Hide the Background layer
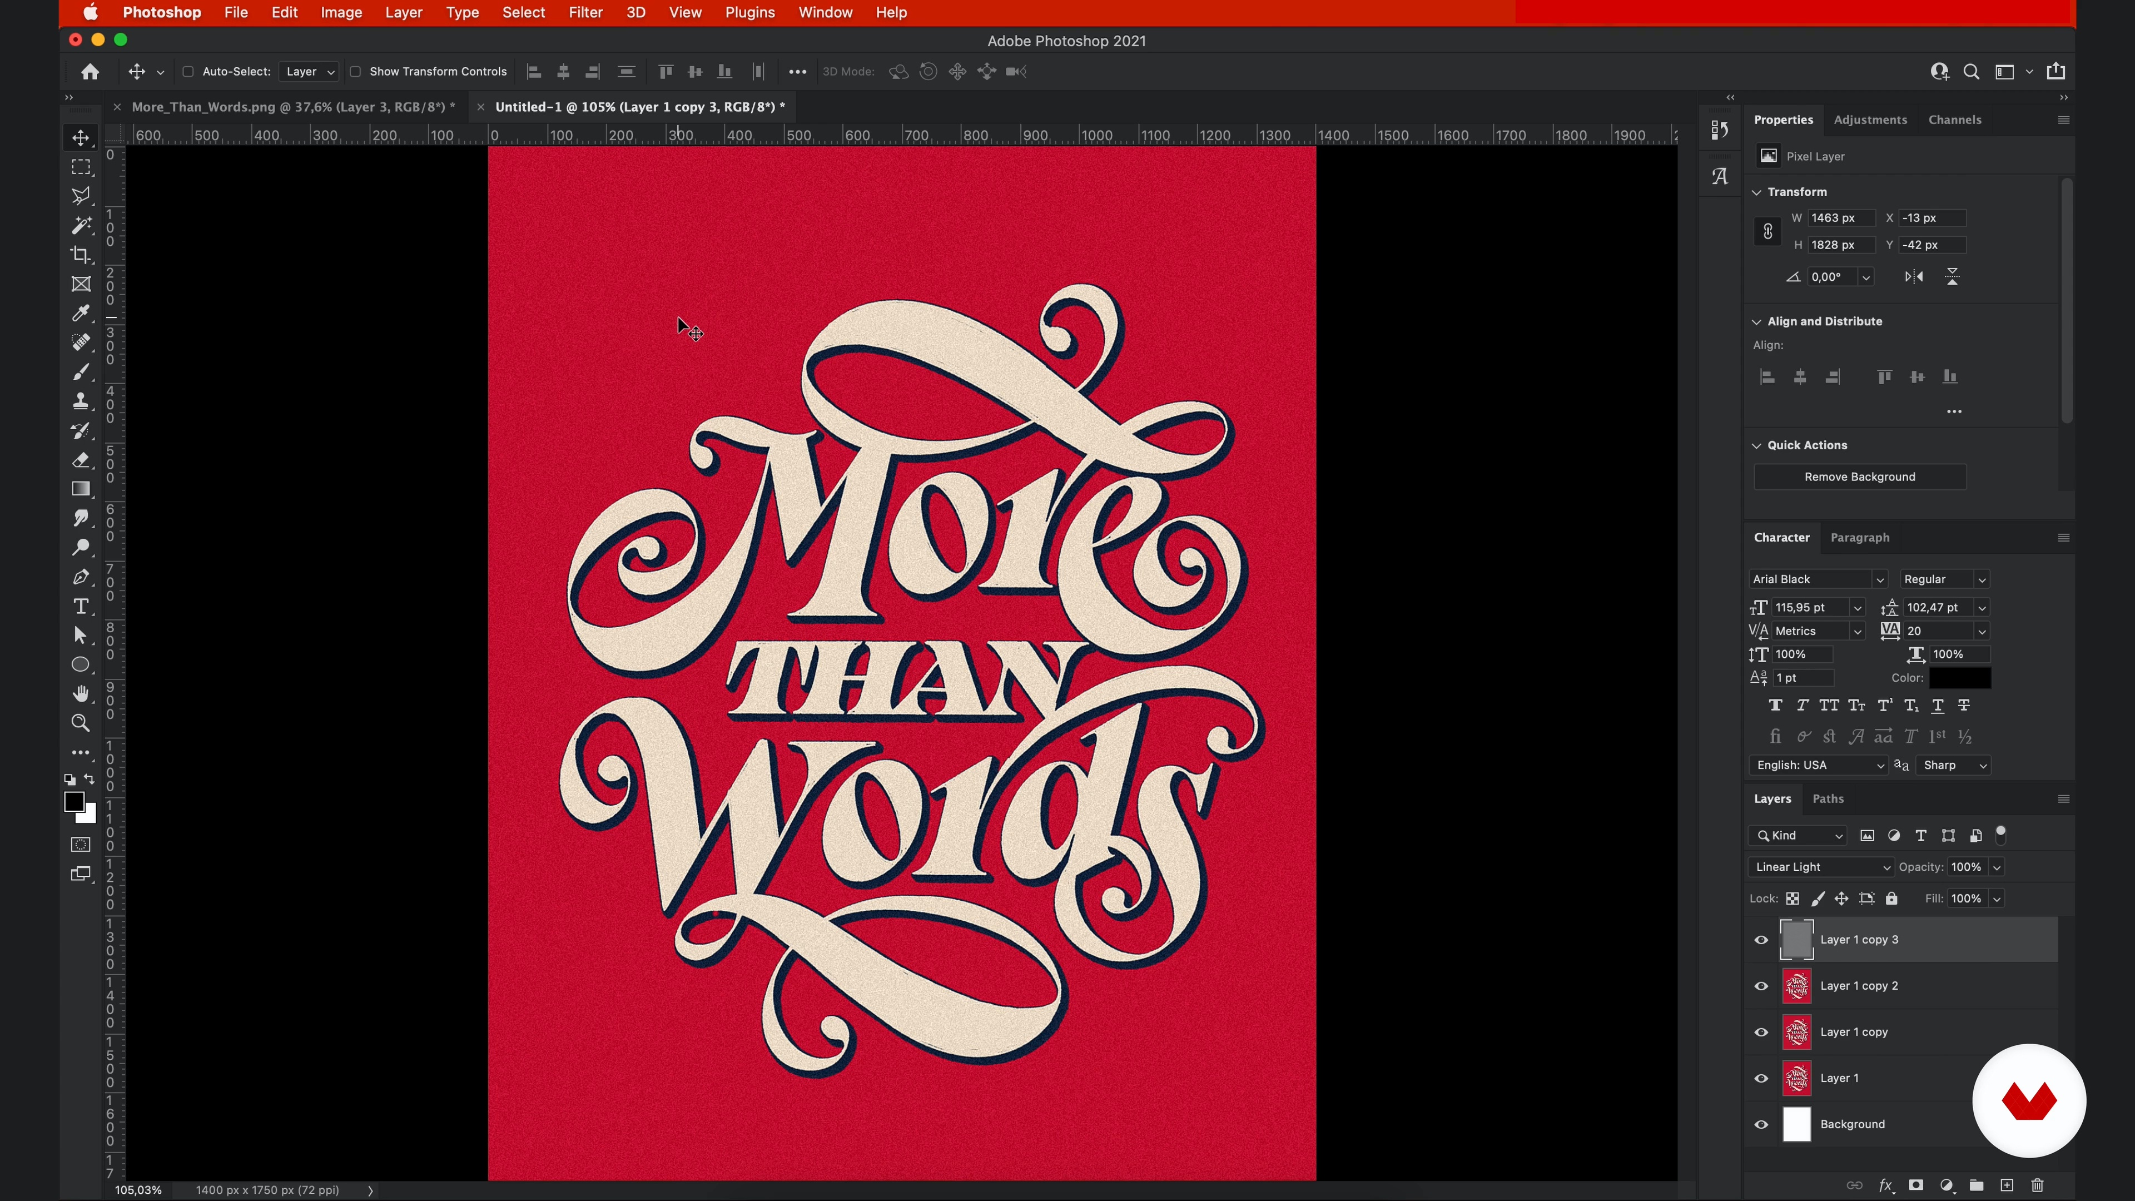 click(1761, 1125)
